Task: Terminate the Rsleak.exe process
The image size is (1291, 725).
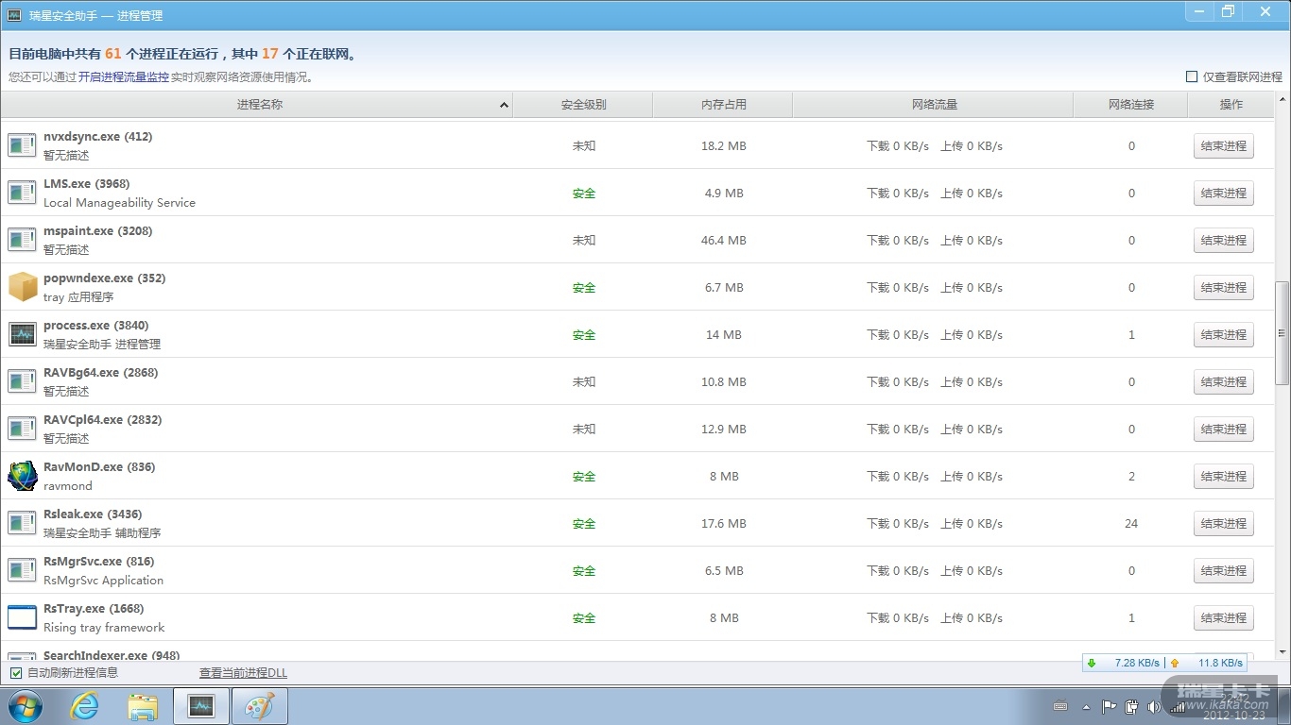Action: [x=1223, y=524]
